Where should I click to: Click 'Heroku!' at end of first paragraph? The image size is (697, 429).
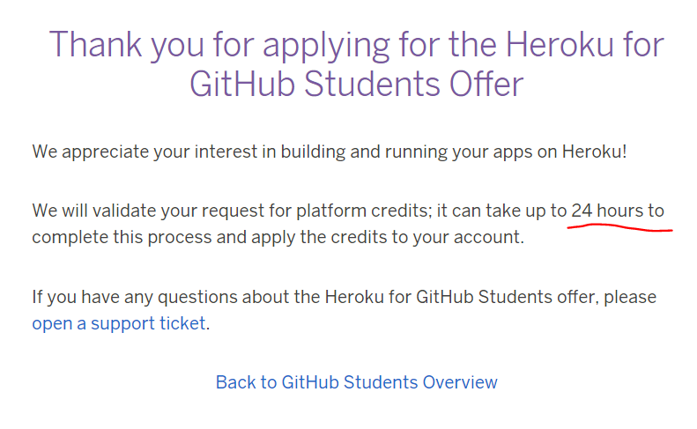[x=594, y=152]
